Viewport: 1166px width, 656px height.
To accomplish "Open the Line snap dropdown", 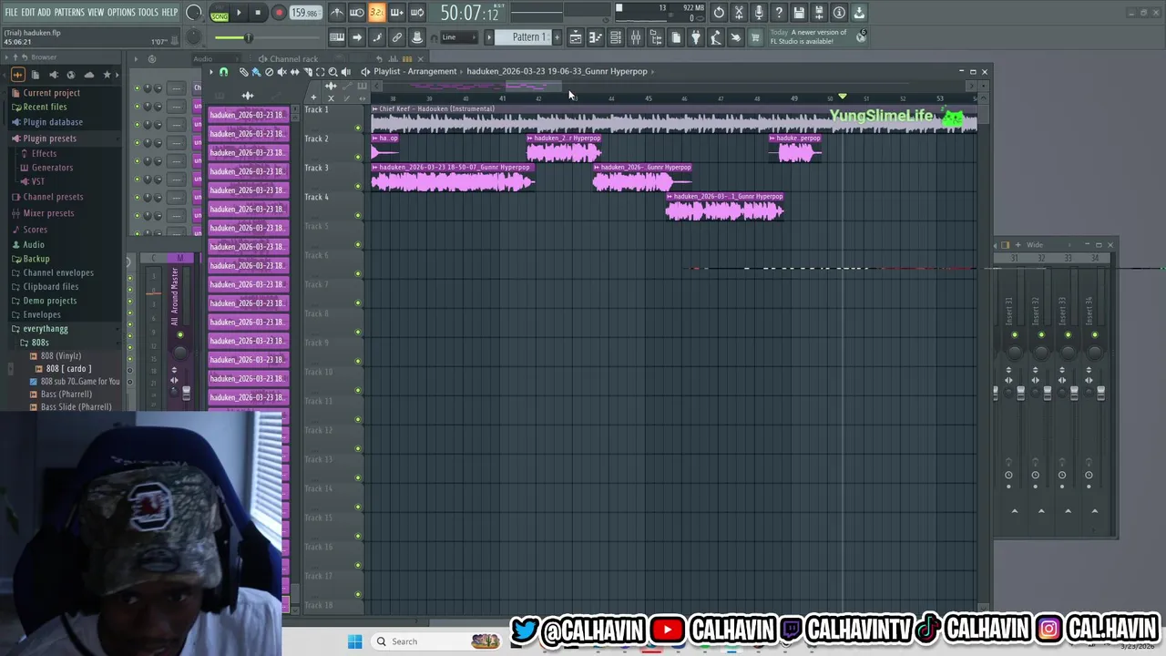I will (460, 37).
